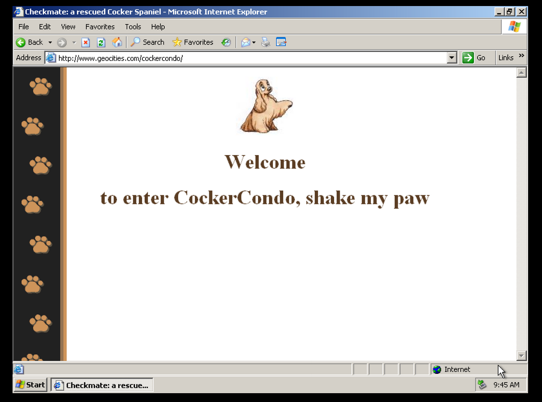Open the address bar URL dropdown
542x402 pixels.
[x=452, y=58]
